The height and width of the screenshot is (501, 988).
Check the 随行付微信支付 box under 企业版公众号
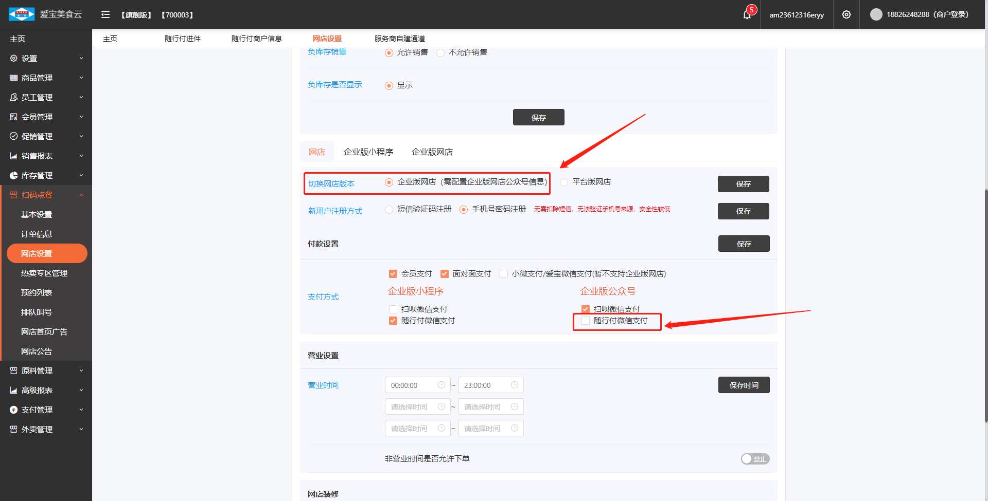tap(586, 321)
